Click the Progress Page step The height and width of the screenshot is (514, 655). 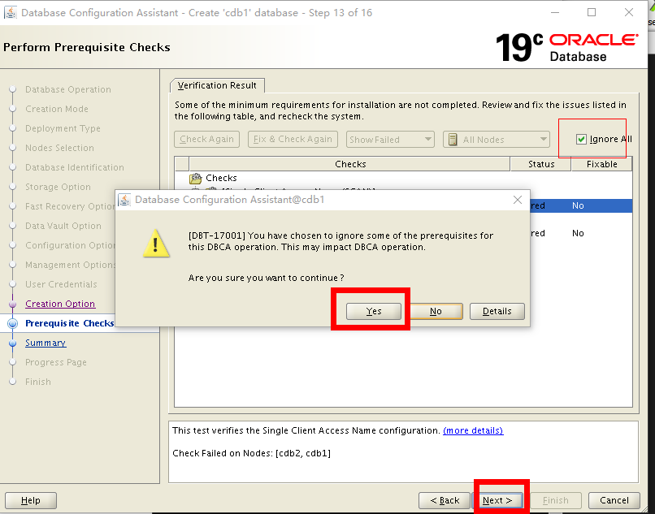click(x=56, y=362)
